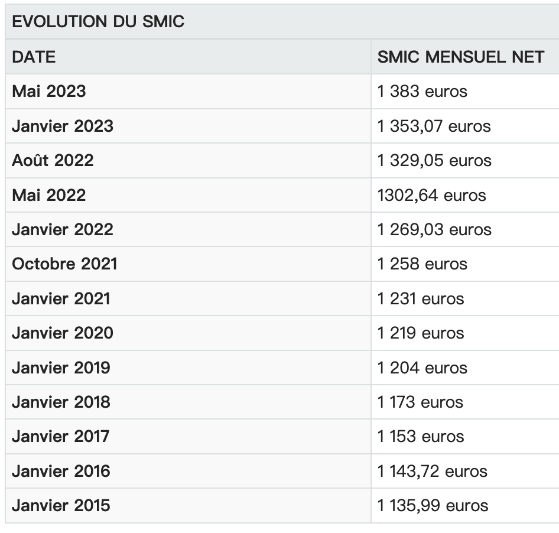
Task: Click the 1 173 euros value
Action: pos(421,402)
